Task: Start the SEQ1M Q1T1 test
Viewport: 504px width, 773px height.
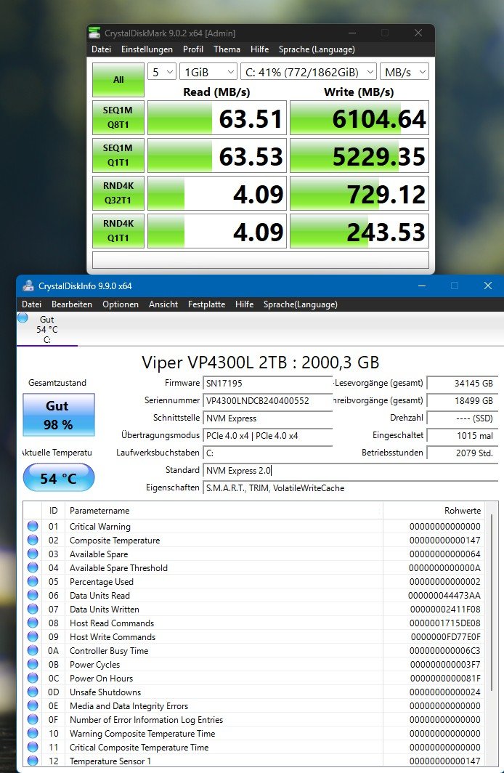Action: 118,155
